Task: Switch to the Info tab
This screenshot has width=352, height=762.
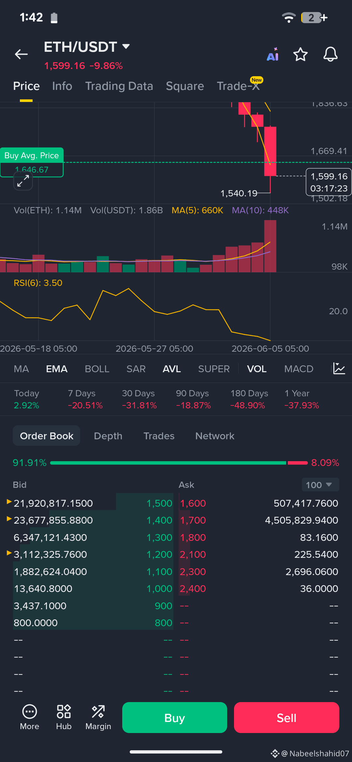Action: coord(62,86)
